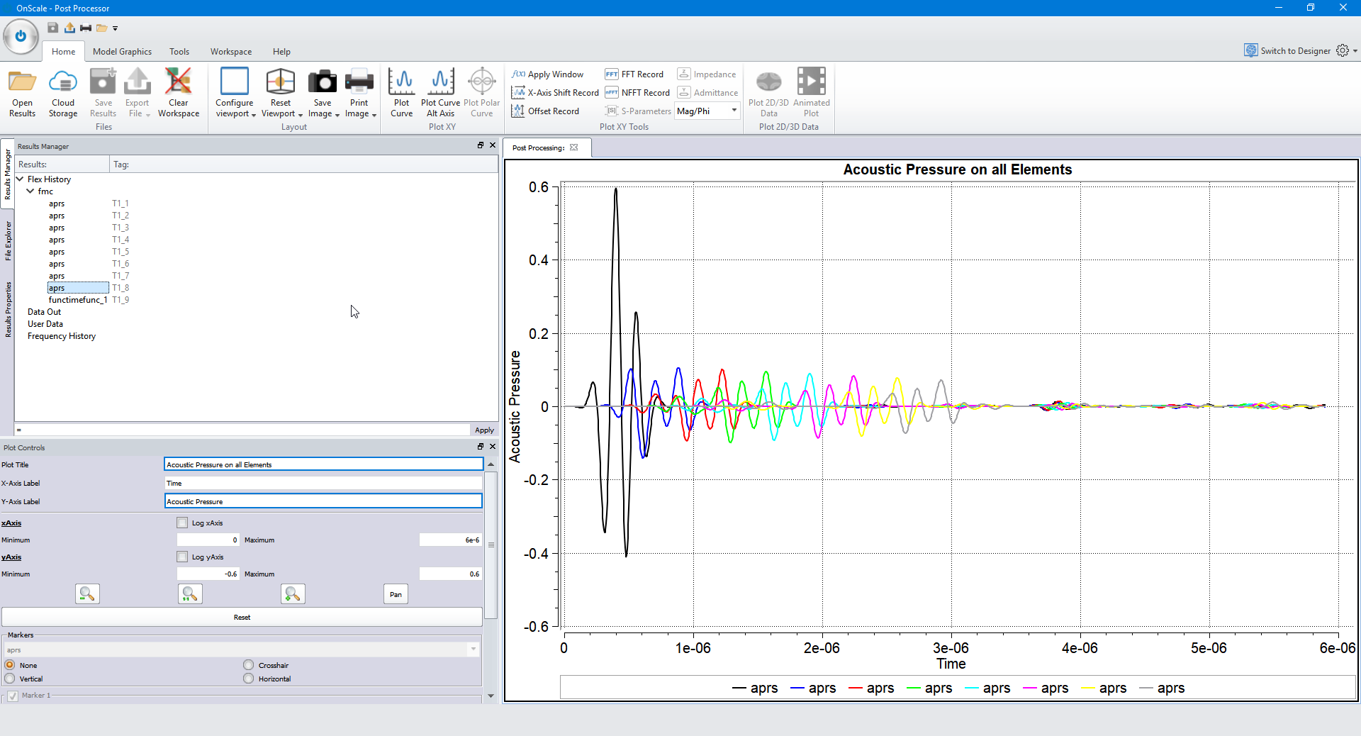Screen dimensions: 1361x736
Task: Click the third zoom magnifier button
Action: pyautogui.click(x=293, y=594)
